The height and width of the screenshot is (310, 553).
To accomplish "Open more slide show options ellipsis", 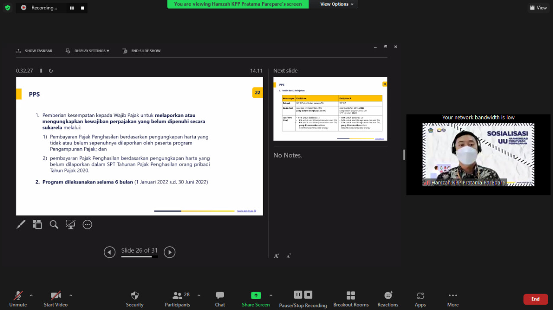I will click(x=87, y=225).
